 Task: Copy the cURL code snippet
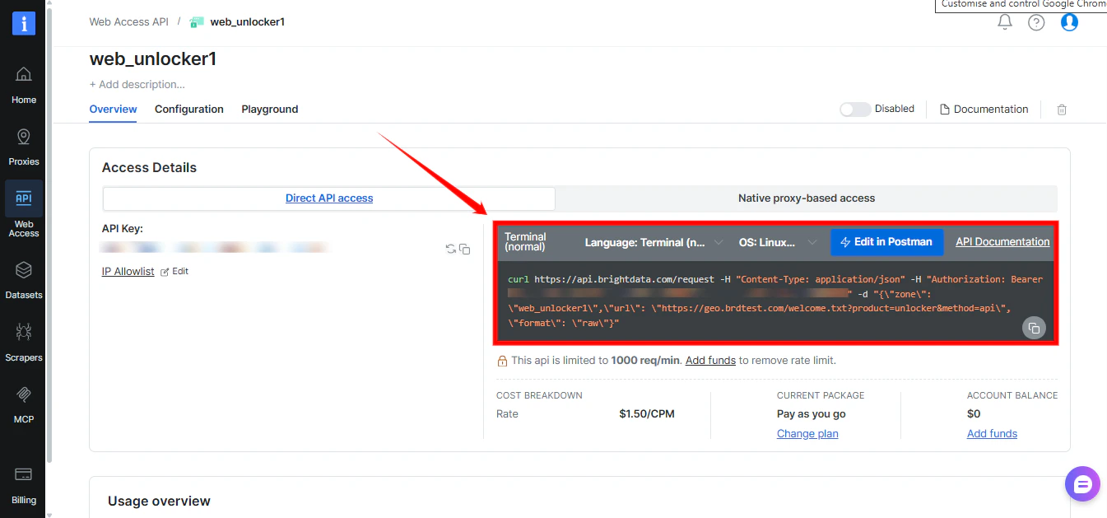(1034, 327)
